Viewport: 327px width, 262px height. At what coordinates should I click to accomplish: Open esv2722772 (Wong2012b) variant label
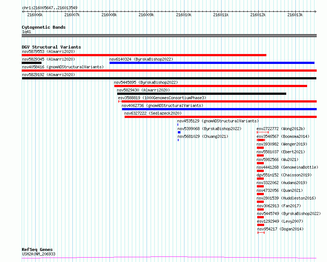(x=281, y=129)
